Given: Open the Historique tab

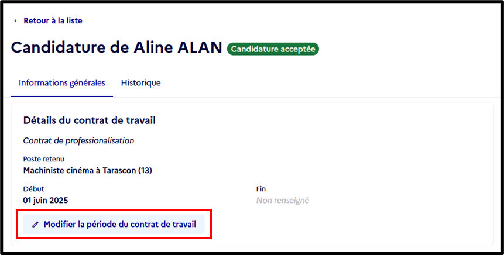Looking at the screenshot, I should point(141,83).
